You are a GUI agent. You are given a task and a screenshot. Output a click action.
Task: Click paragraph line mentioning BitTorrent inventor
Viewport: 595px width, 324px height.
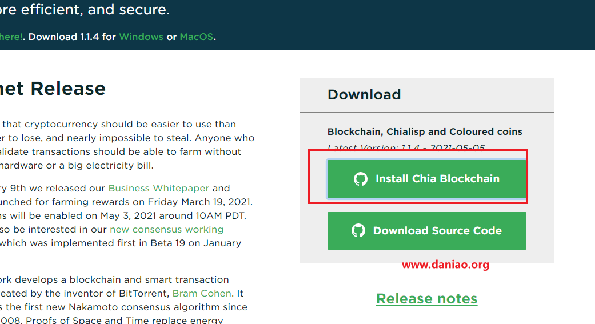click(122, 293)
